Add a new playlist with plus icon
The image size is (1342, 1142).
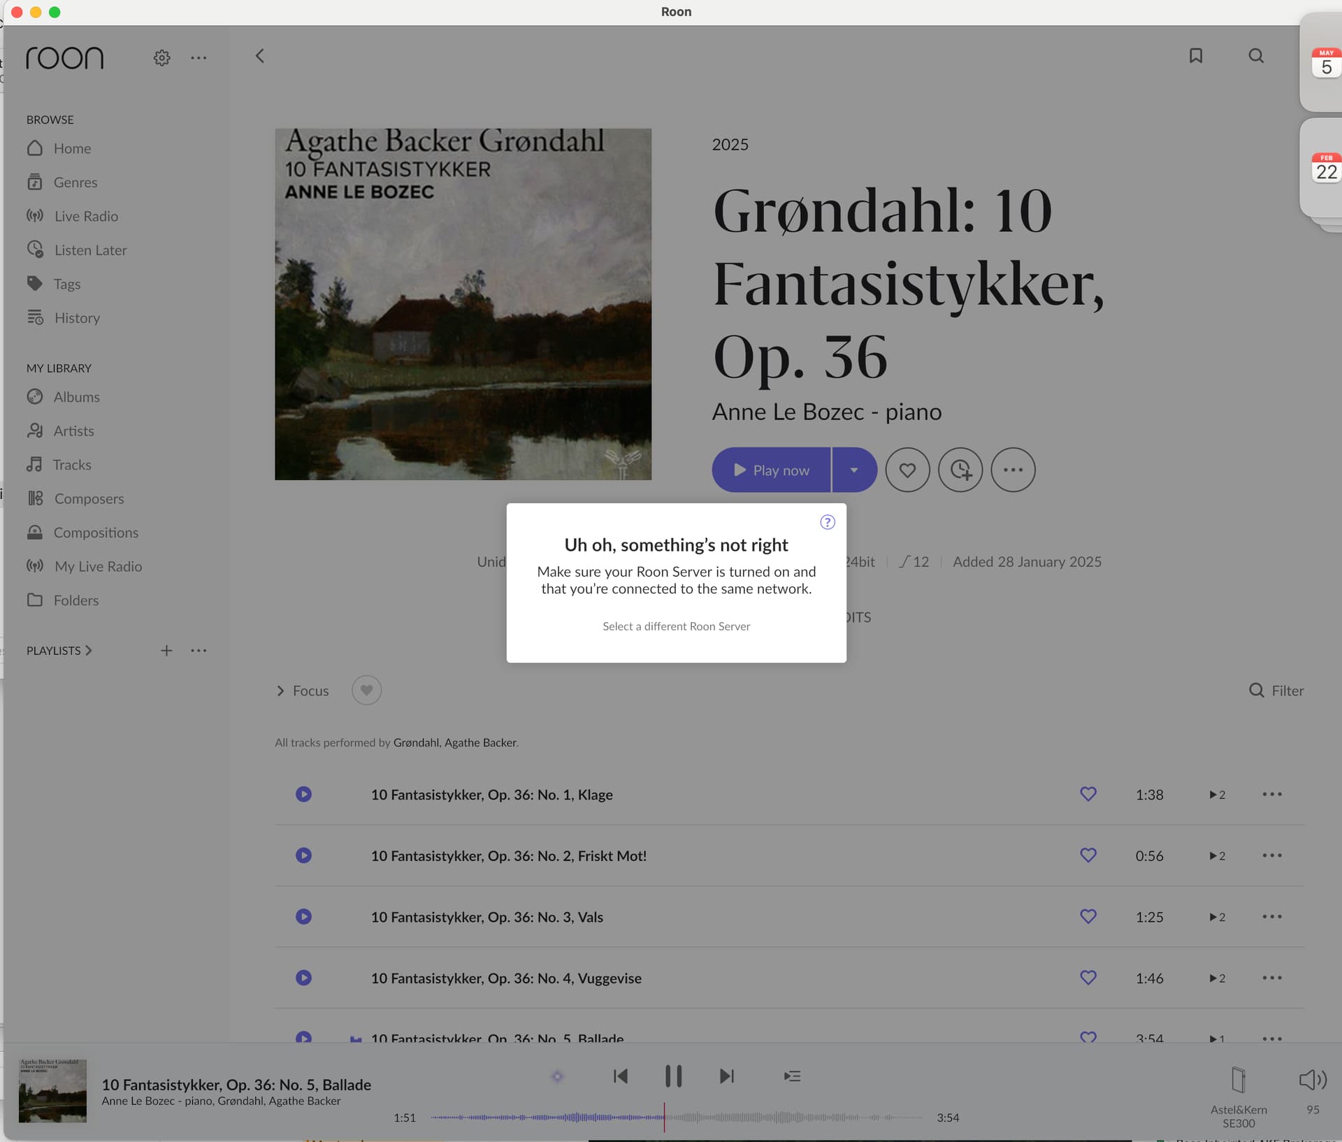coord(166,651)
